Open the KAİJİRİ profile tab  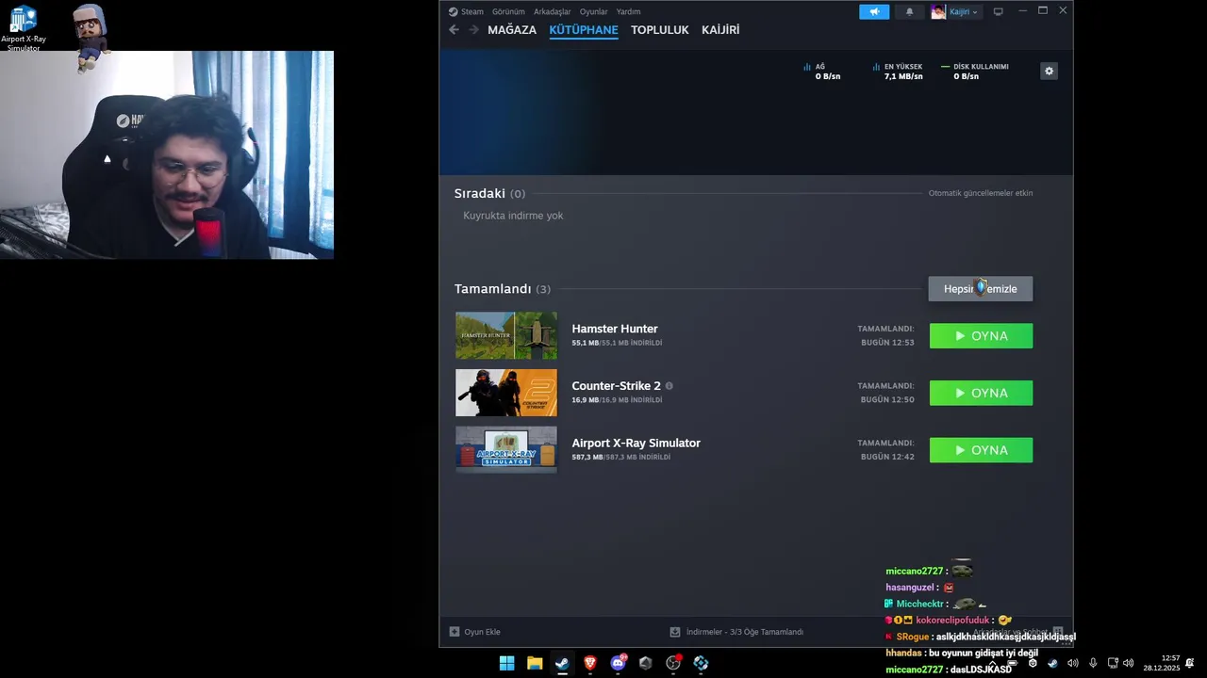[x=720, y=30]
